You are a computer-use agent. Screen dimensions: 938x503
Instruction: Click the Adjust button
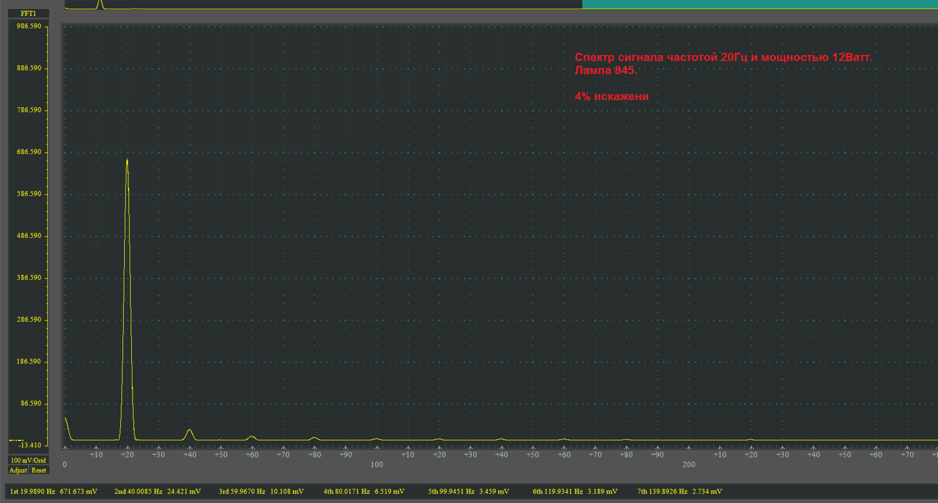(x=18, y=470)
